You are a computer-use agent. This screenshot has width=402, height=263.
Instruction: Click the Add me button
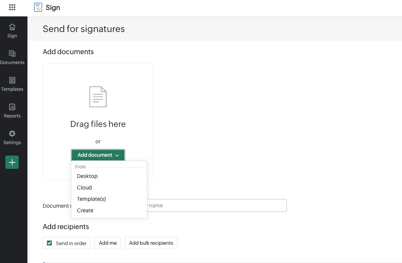click(x=108, y=243)
